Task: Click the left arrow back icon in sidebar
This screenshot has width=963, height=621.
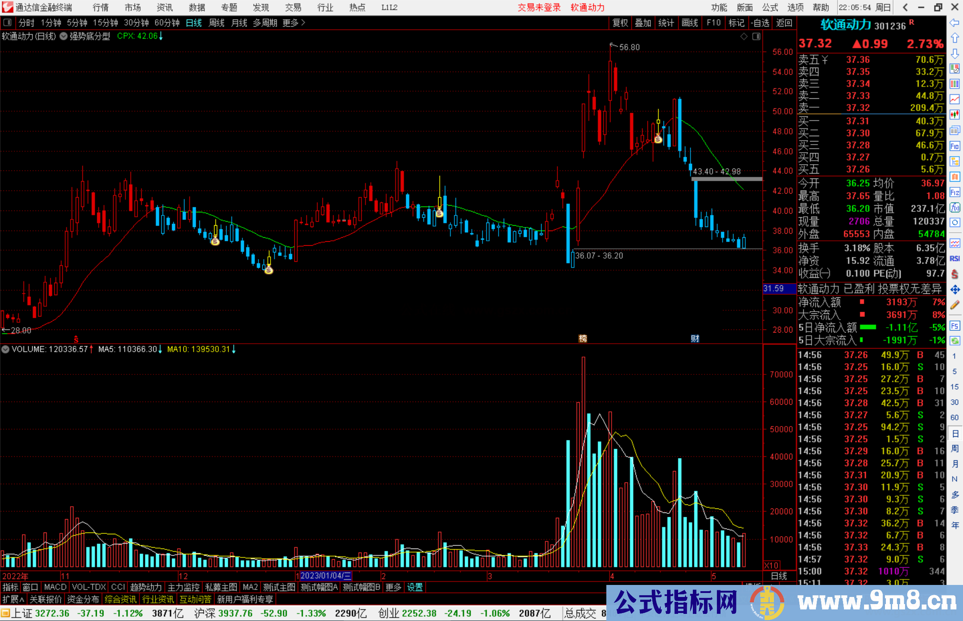Action: coord(955,23)
